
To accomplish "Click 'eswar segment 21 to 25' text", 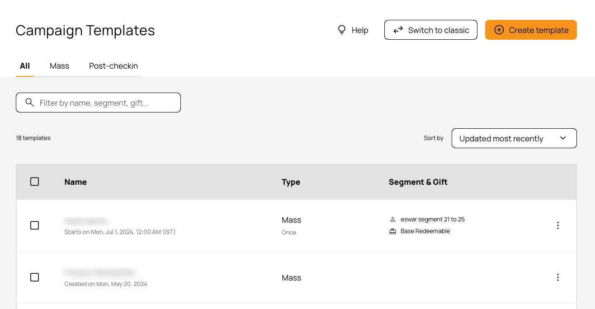I will click(433, 220).
